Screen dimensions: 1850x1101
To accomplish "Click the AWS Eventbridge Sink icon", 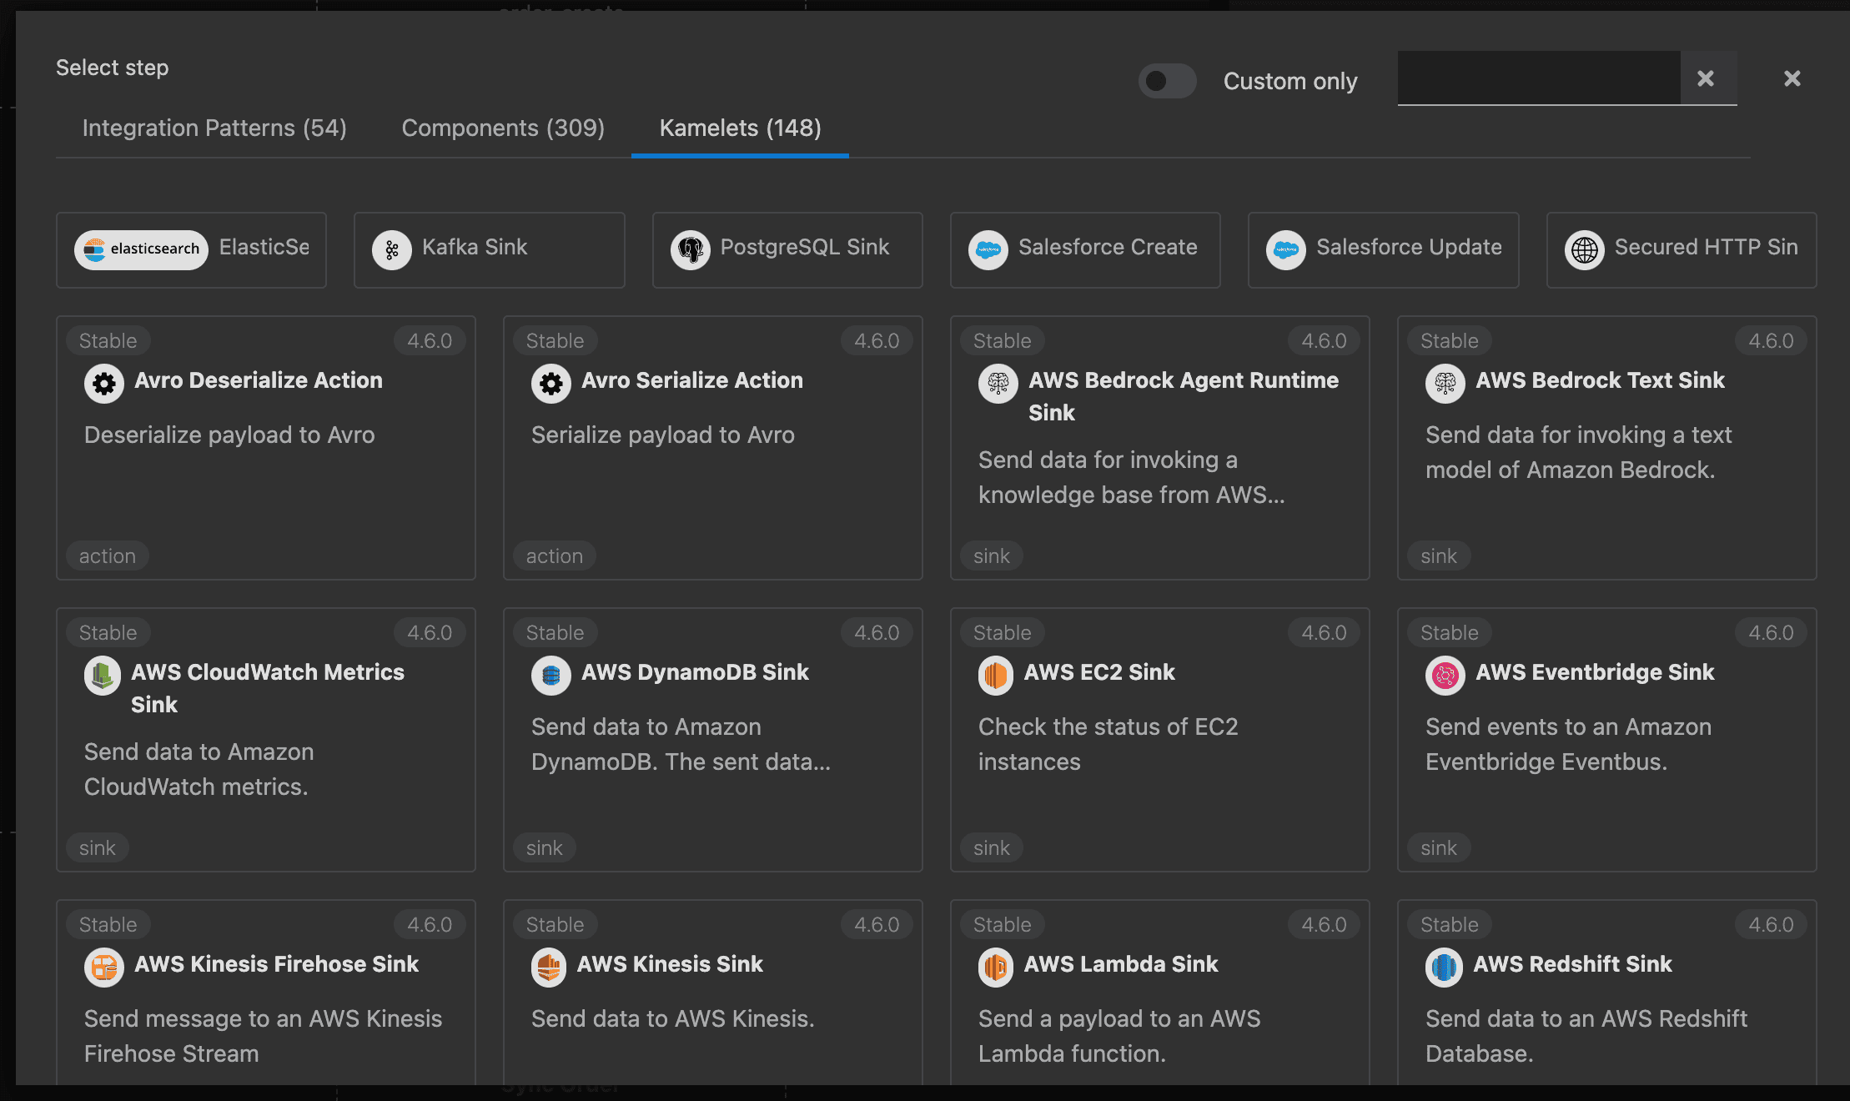I will [1445, 676].
